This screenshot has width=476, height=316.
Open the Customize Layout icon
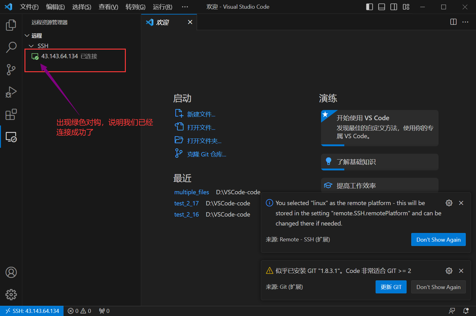click(406, 7)
